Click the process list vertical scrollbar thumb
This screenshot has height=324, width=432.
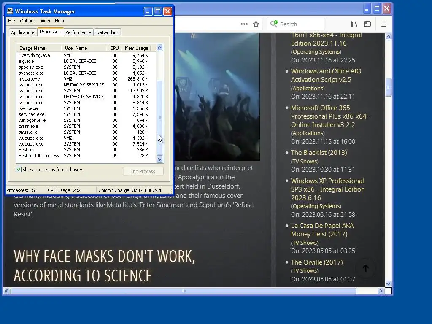tap(160, 118)
